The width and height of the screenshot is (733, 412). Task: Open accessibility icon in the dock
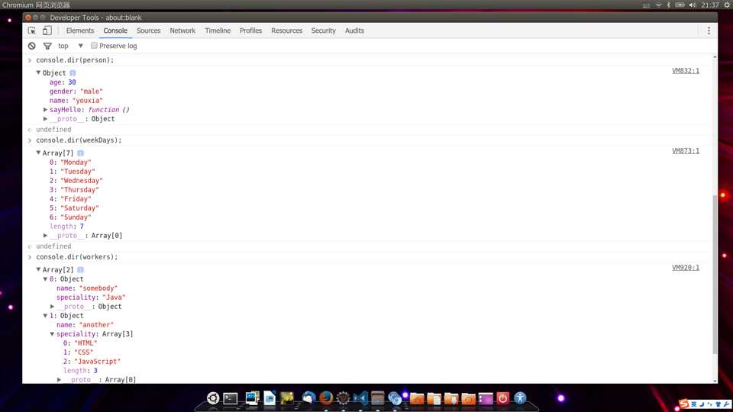coord(520,398)
